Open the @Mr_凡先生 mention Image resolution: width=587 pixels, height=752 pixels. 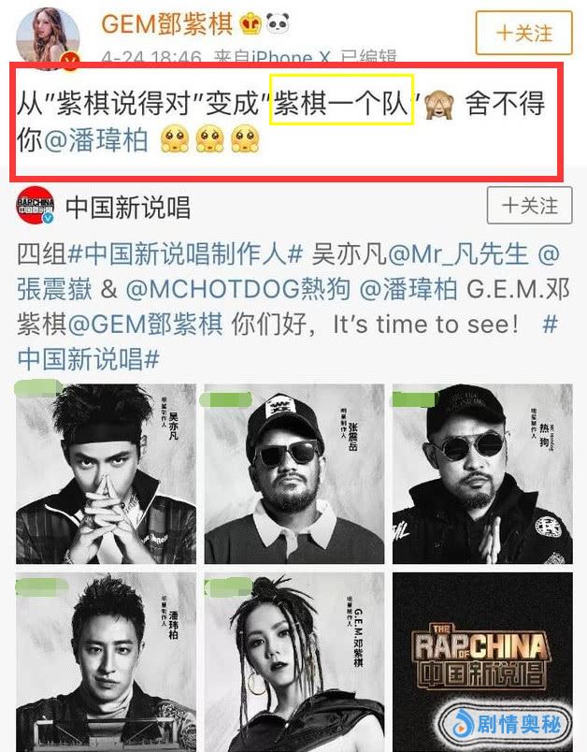point(458,253)
